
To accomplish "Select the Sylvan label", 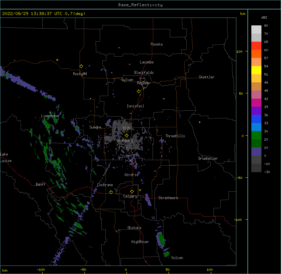I will (127, 80).
